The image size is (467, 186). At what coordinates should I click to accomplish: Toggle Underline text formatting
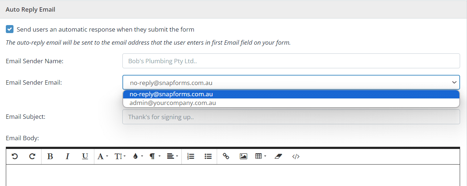(x=85, y=156)
